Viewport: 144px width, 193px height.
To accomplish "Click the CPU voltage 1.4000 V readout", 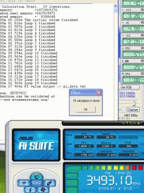I will pyautogui.click(x=84, y=146).
